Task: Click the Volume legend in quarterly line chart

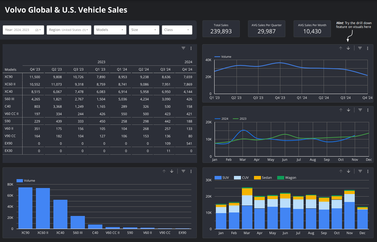Action: coord(223,57)
